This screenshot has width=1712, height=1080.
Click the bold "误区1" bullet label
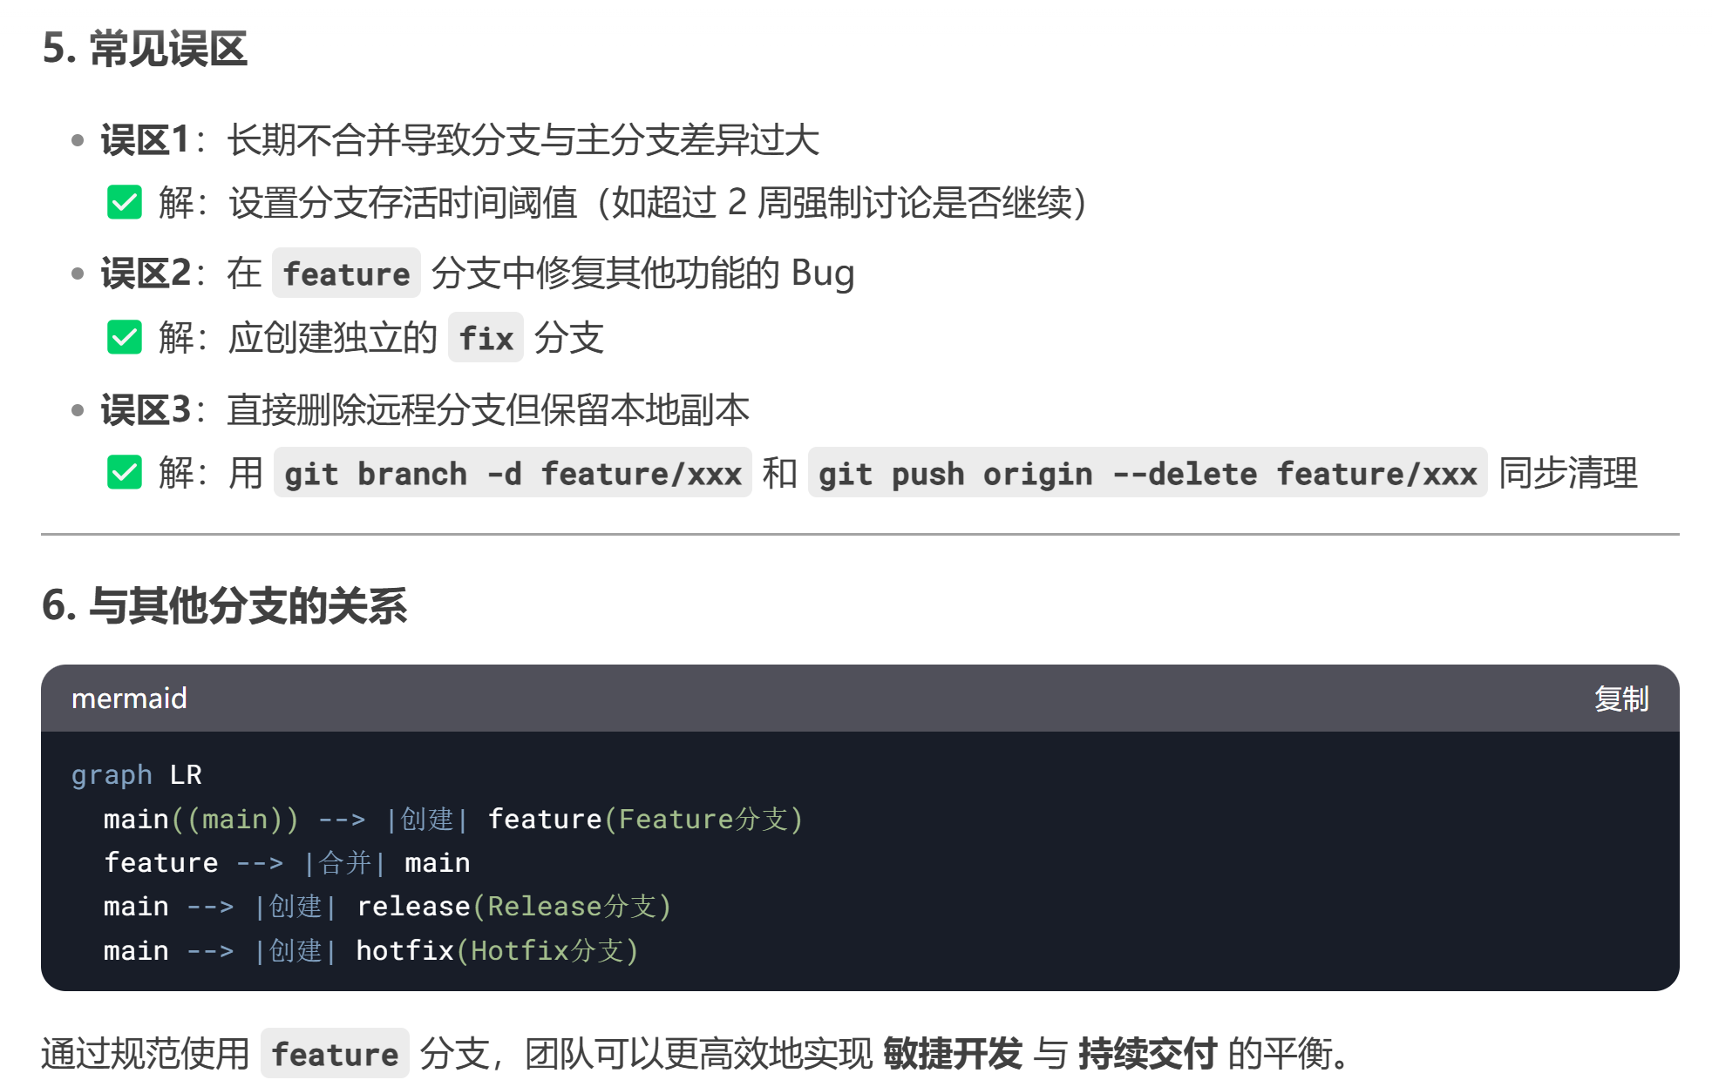point(145,139)
